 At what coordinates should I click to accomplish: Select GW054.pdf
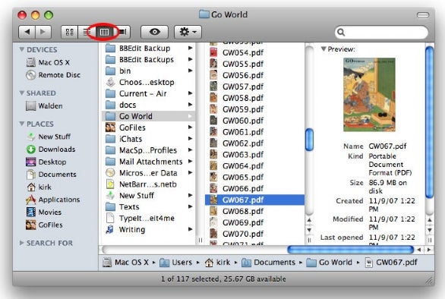tap(254, 52)
